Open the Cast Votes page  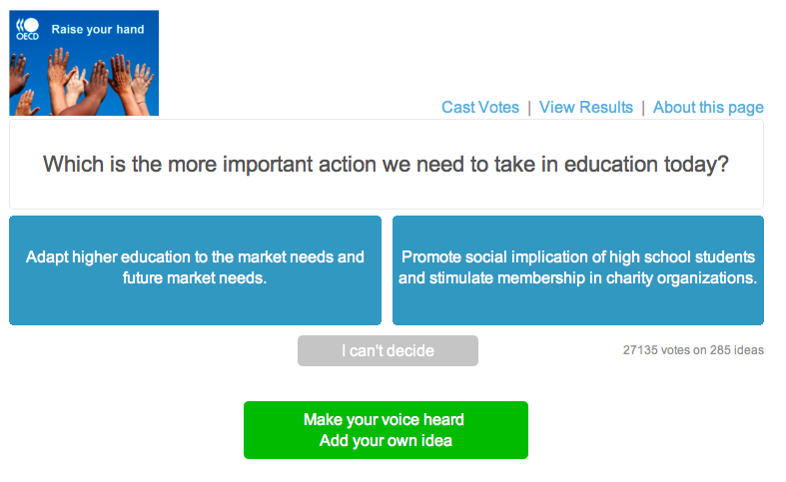(480, 108)
